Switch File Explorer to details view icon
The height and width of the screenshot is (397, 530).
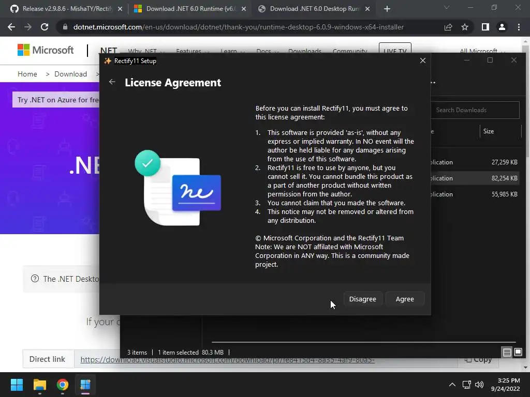[x=507, y=353]
